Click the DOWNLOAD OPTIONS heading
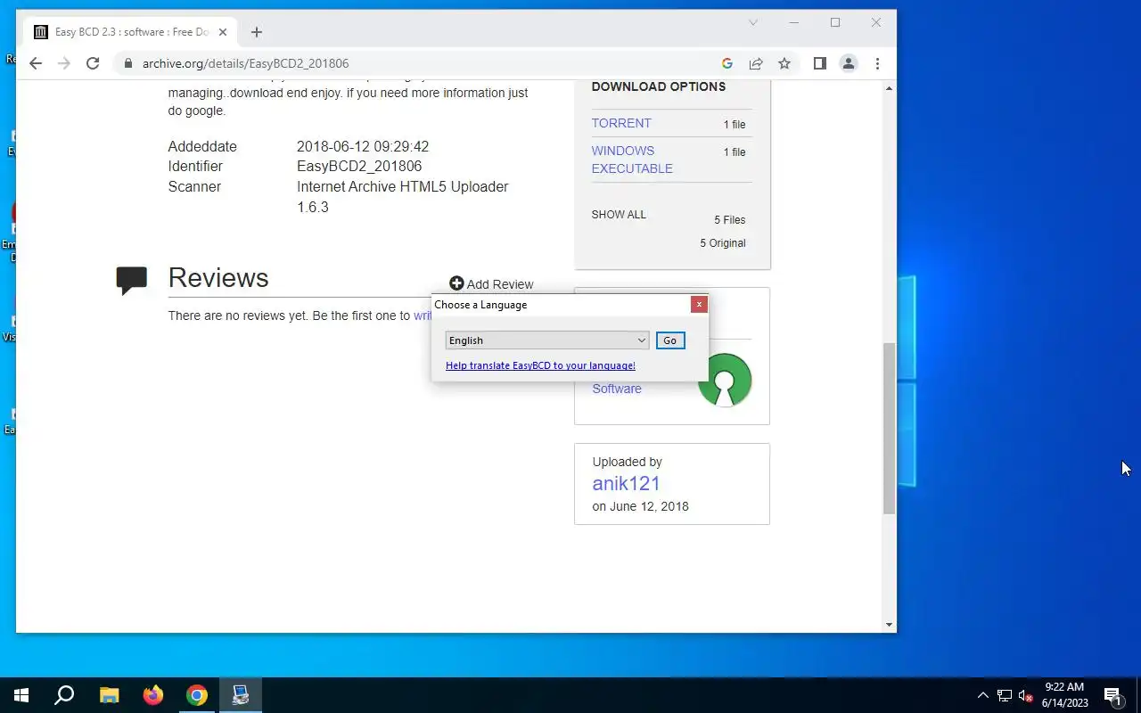Screen dimensions: 1141x713 tap(659, 86)
